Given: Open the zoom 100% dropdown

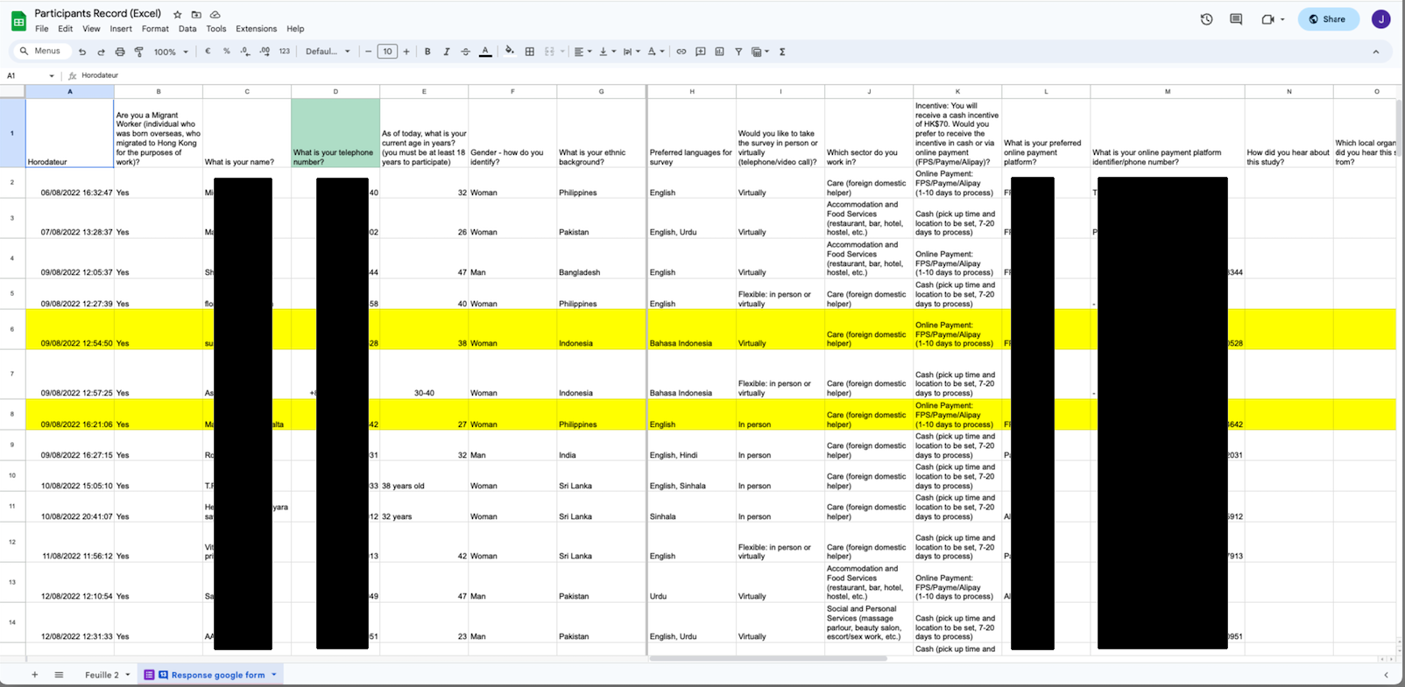Looking at the screenshot, I should [x=171, y=52].
